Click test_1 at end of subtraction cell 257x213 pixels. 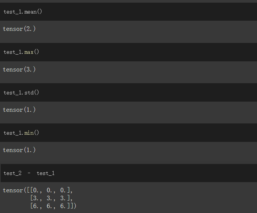(x=46, y=173)
